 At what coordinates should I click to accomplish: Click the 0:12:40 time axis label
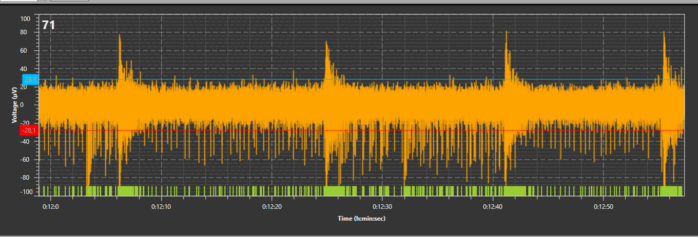pyautogui.click(x=493, y=206)
